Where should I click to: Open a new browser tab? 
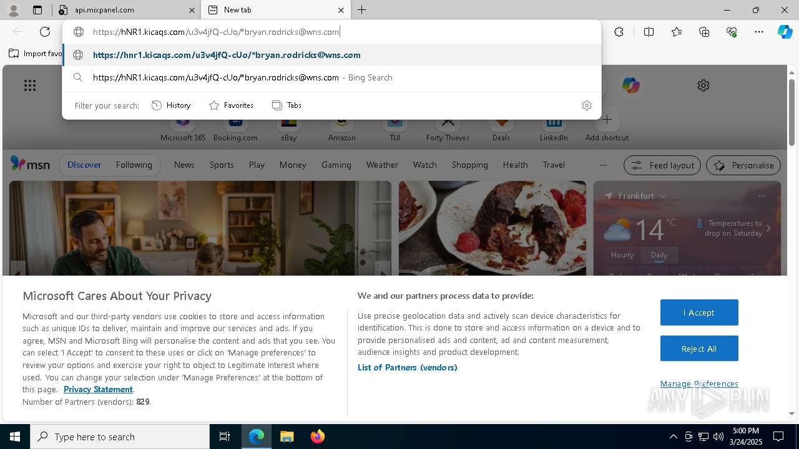pos(361,10)
